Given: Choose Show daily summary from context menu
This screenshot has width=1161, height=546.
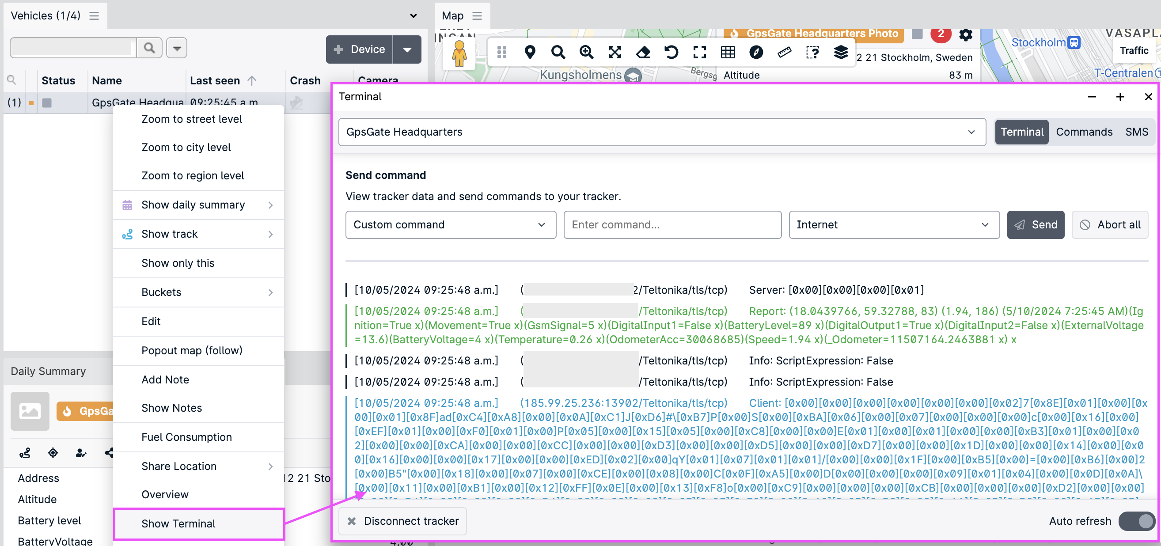Looking at the screenshot, I should [x=193, y=205].
